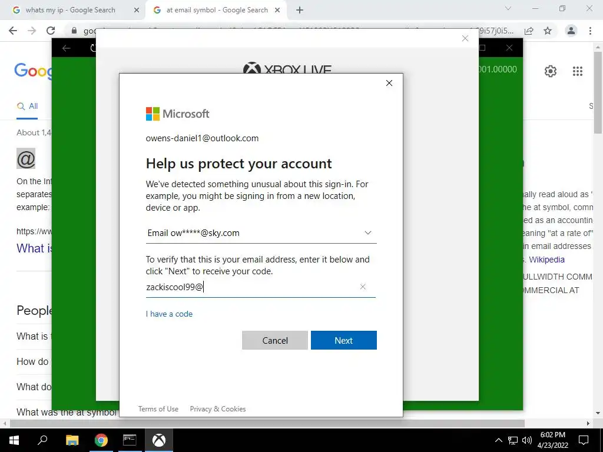This screenshot has width=603, height=452.
Task: Click the @ symbol image in search results
Action: point(26,158)
